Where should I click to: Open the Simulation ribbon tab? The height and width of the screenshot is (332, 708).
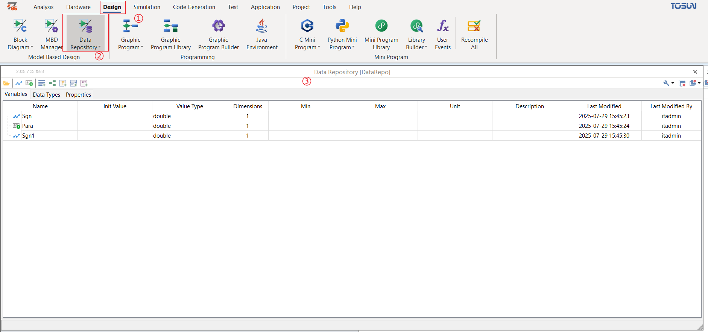(147, 7)
